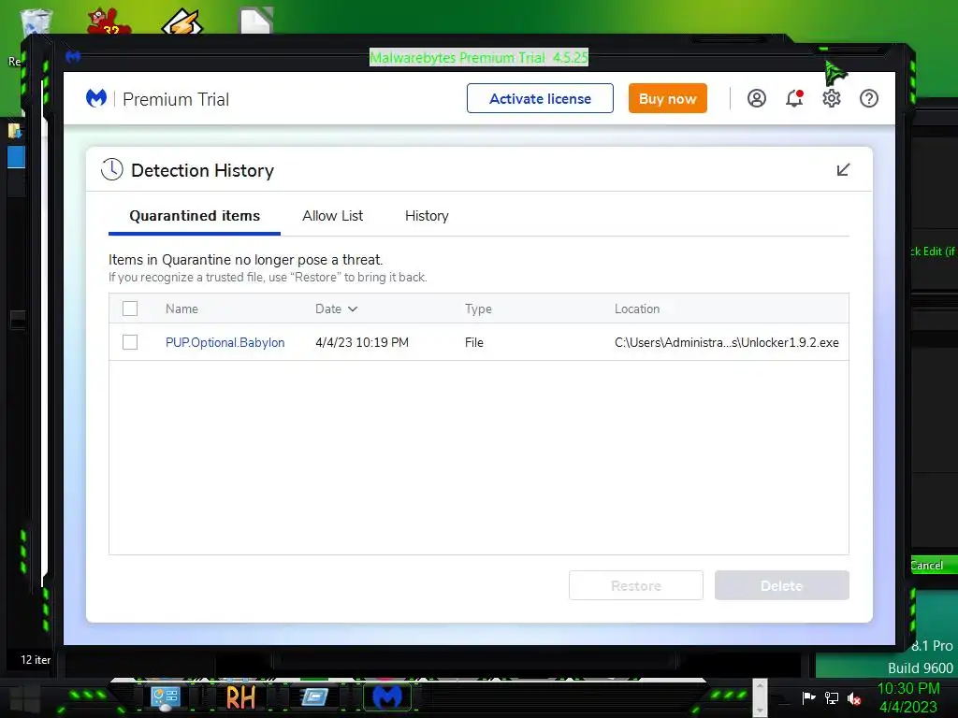
Task: Open the help question mark icon
Action: click(869, 98)
